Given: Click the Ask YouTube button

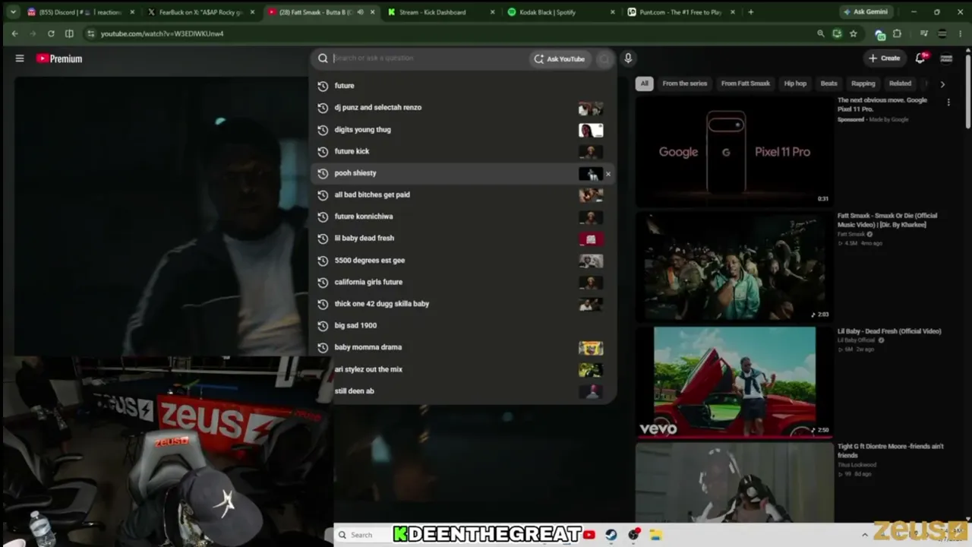Looking at the screenshot, I should click(560, 58).
